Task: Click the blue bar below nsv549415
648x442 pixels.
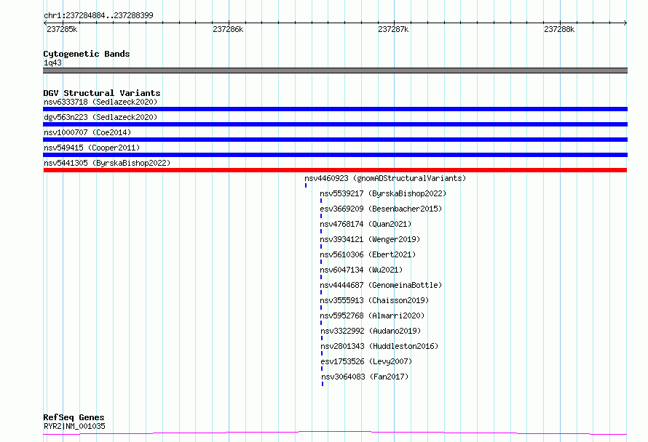Action: click(335, 155)
